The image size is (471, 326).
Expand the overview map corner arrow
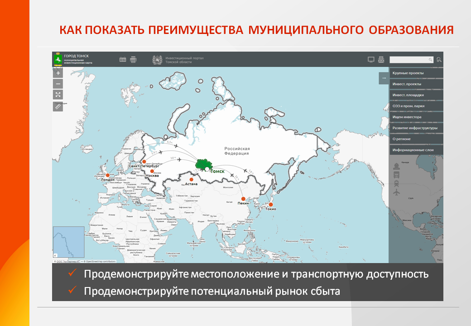(x=56, y=255)
